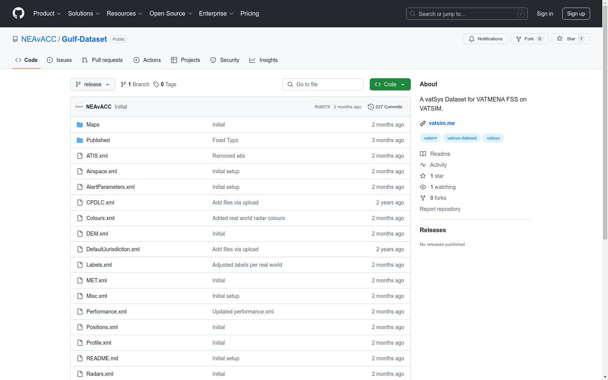608x380 pixels.
Task: Click the file icon for ATIS.xml
Action: click(x=80, y=156)
